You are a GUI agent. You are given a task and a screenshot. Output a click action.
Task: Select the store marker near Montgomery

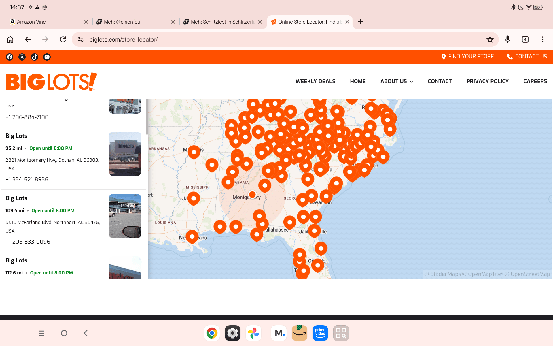pyautogui.click(x=252, y=195)
